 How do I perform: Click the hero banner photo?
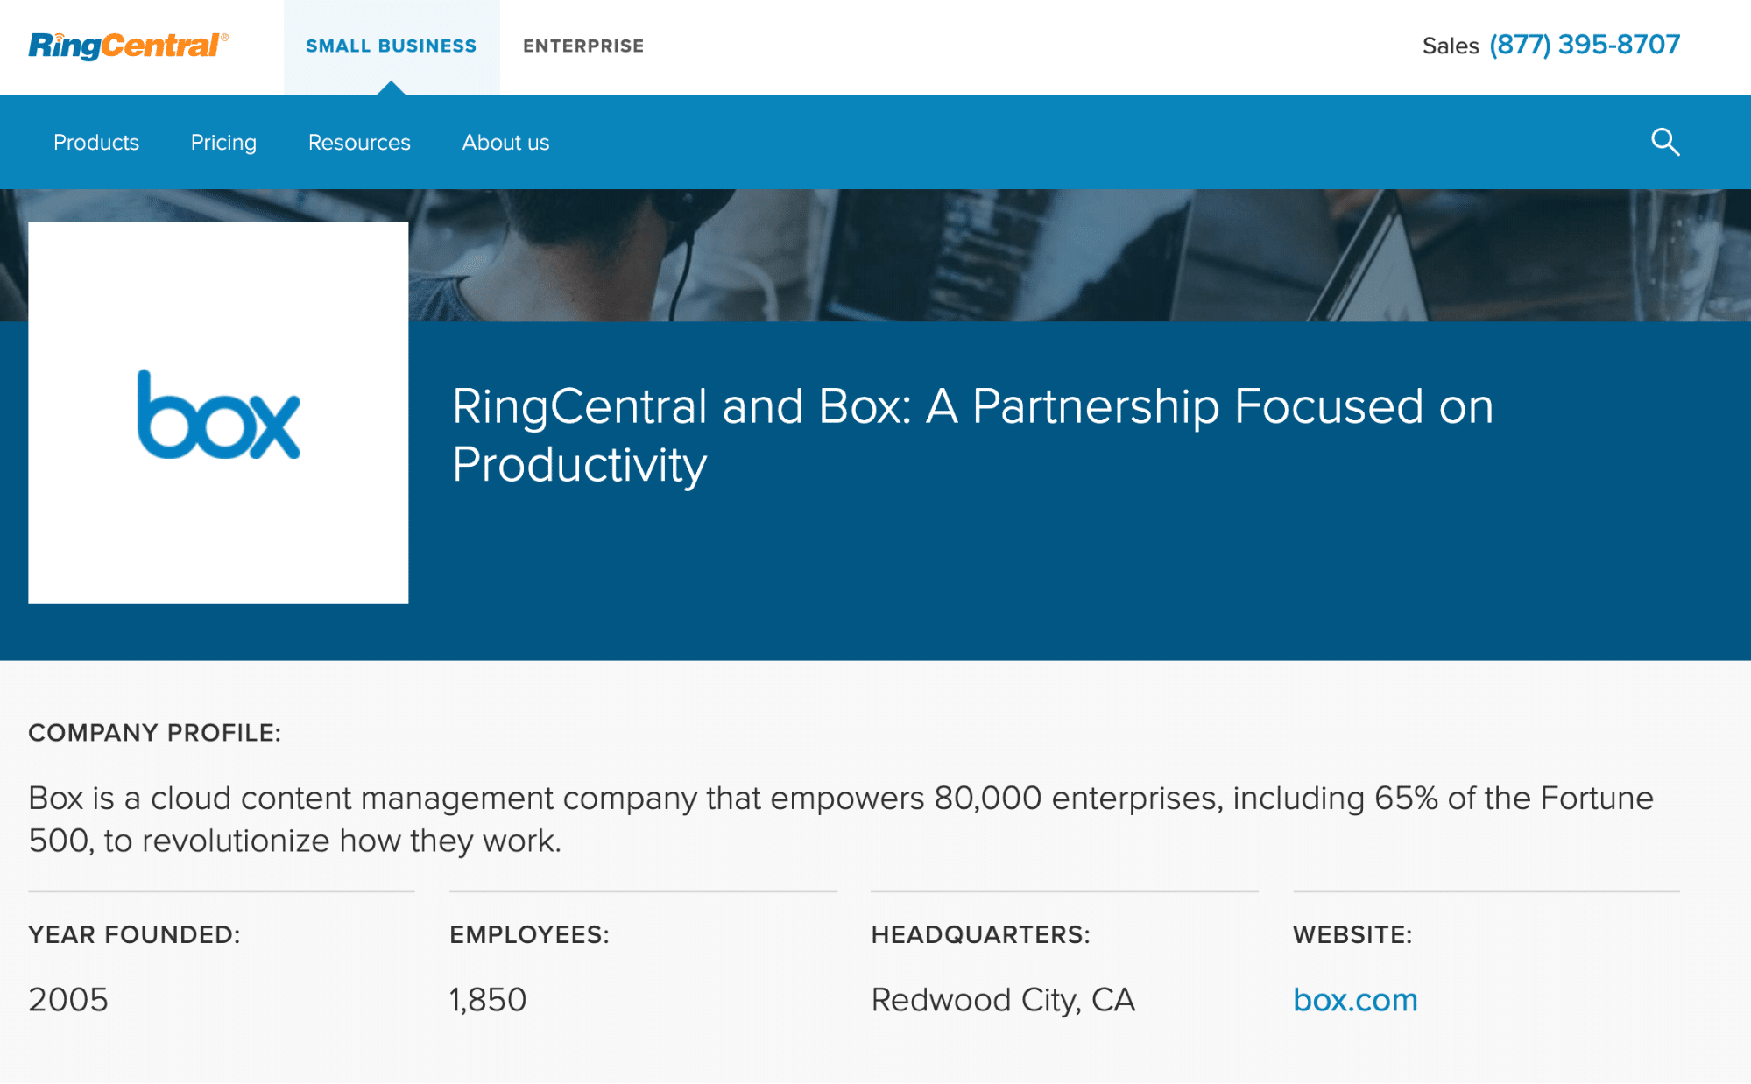tap(1051, 256)
